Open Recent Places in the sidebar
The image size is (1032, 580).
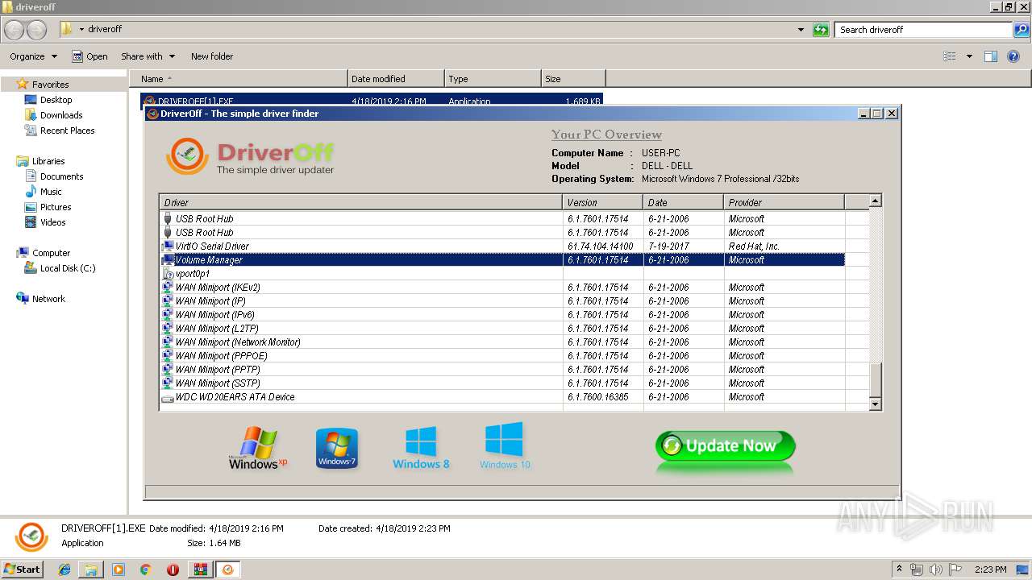tap(60, 130)
